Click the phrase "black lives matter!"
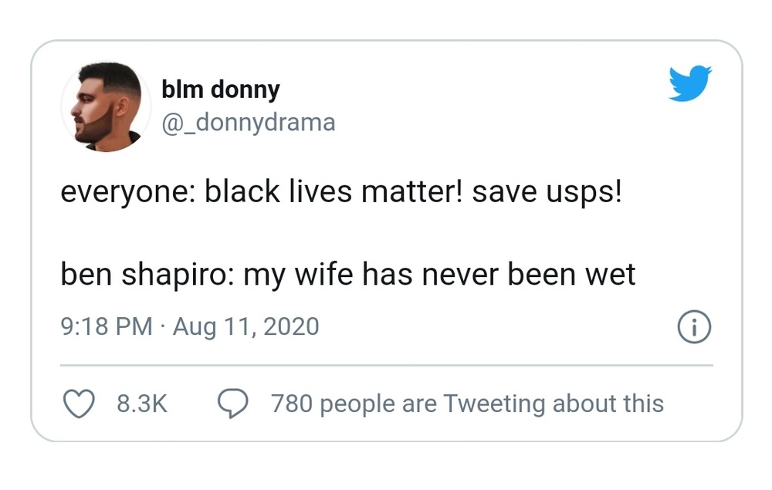Image resolution: width=772 pixels, height=490 pixels. coord(333,192)
